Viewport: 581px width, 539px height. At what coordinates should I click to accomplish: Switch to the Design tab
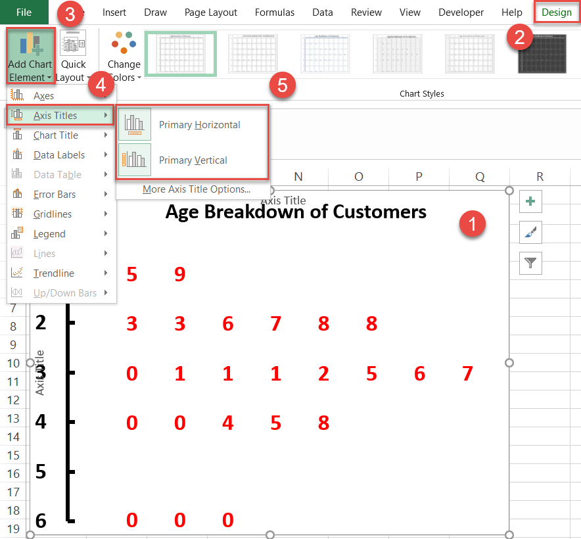556,12
